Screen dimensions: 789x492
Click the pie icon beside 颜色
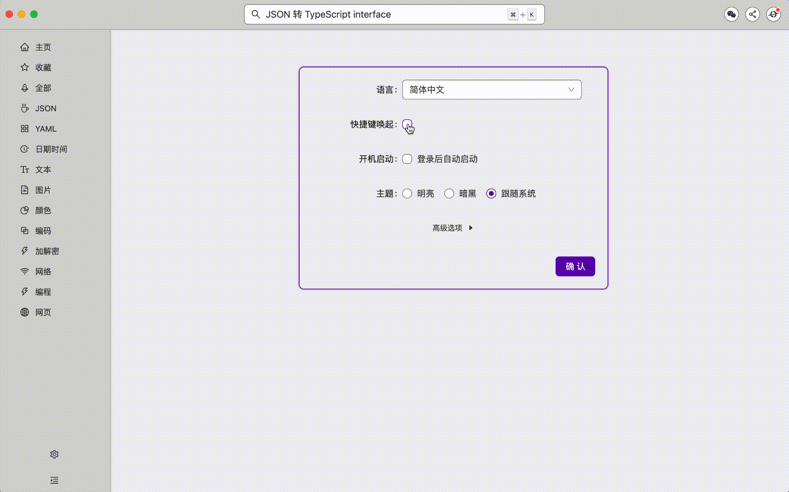click(x=25, y=210)
